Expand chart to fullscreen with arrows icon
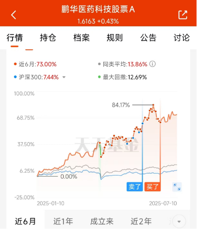This screenshot has width=197, height=237. point(177,187)
